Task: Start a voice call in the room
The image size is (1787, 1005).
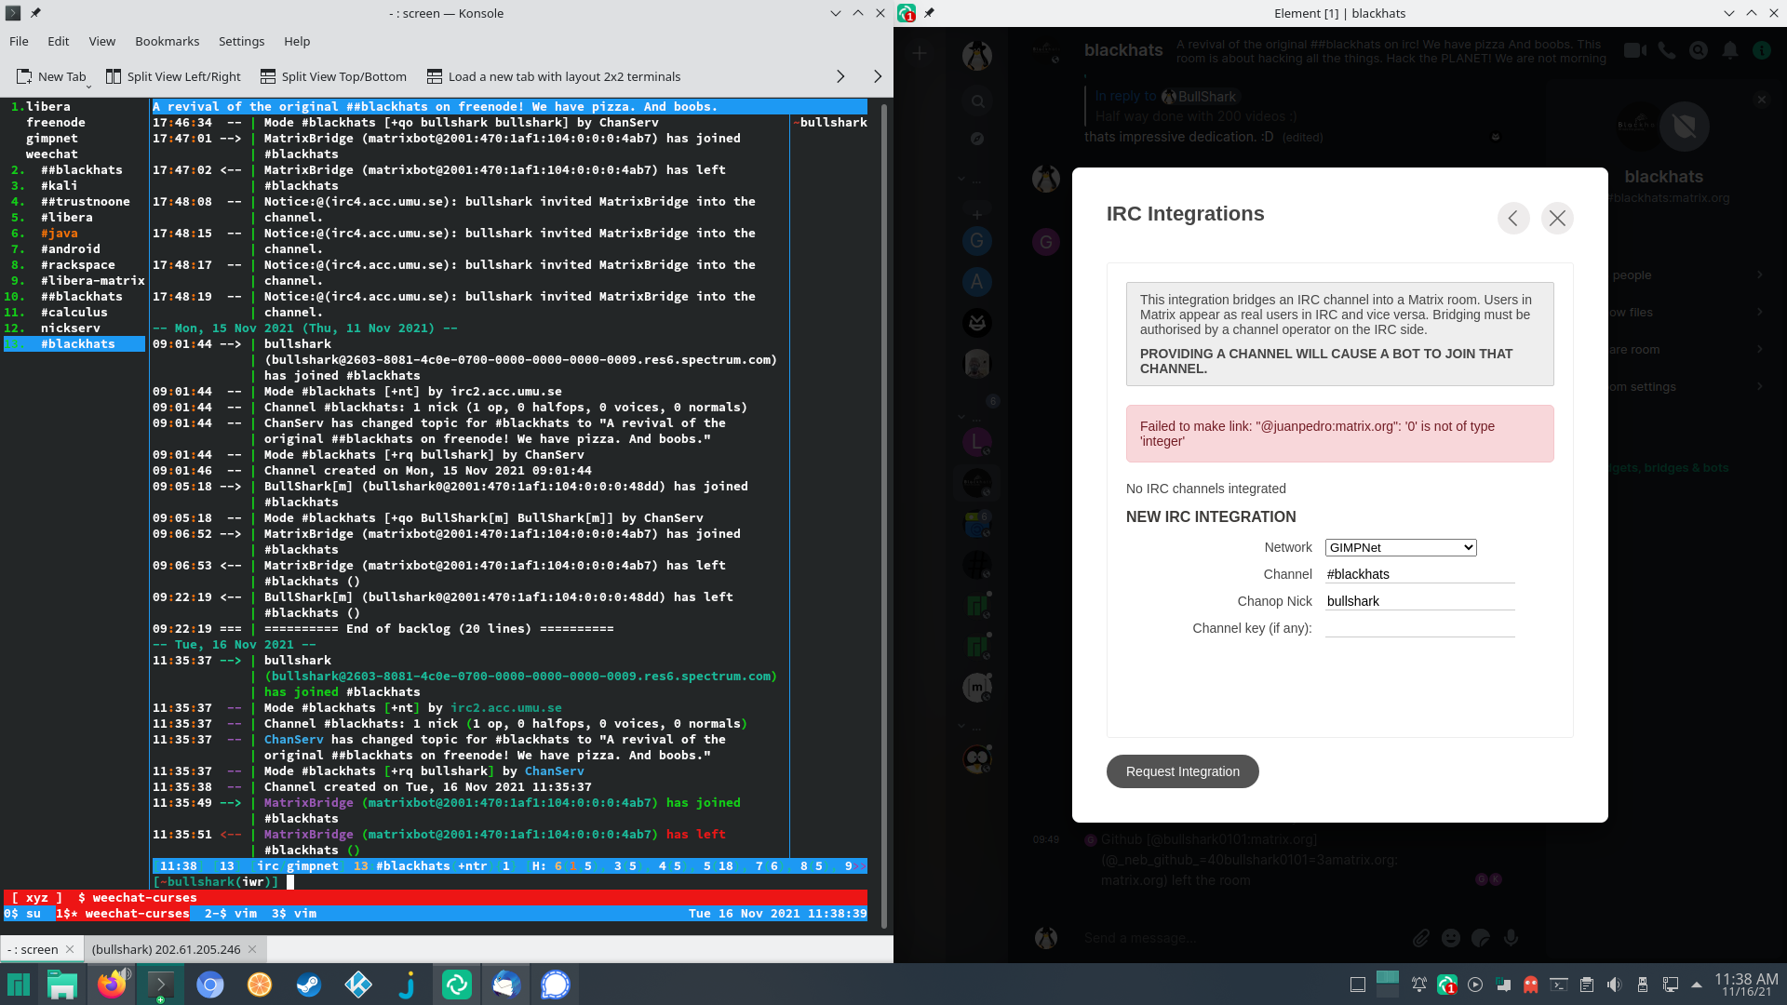Action: tap(1666, 50)
